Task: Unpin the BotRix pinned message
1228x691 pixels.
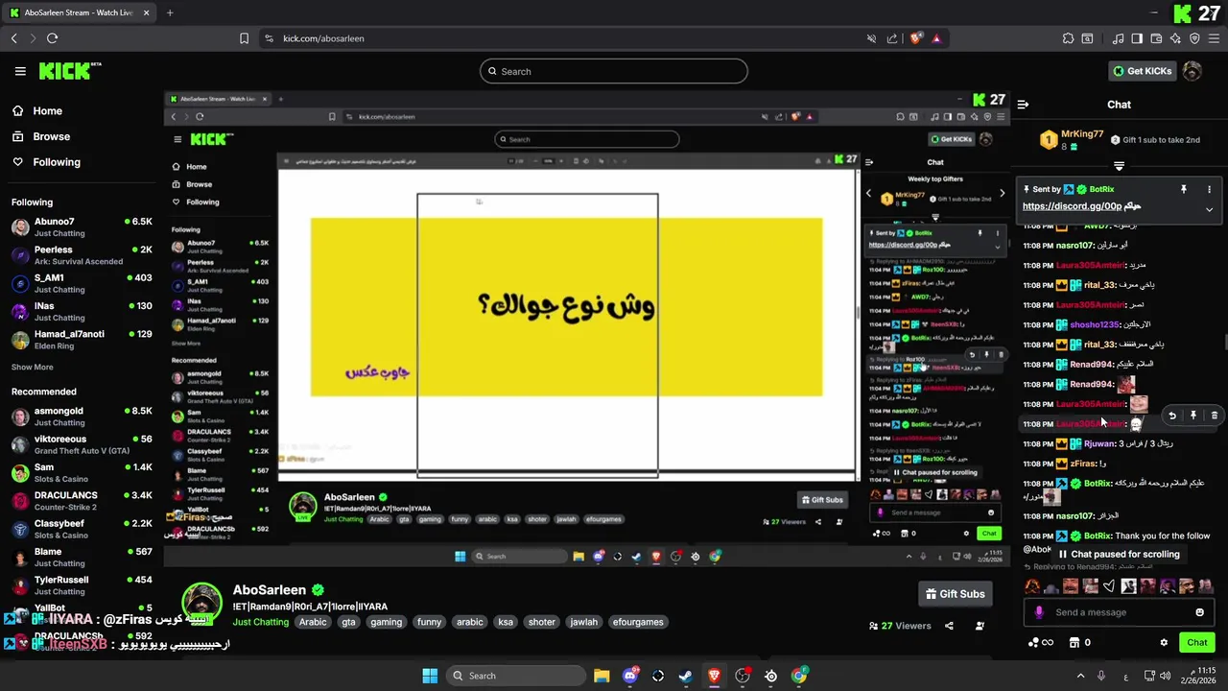Action: tap(1184, 189)
